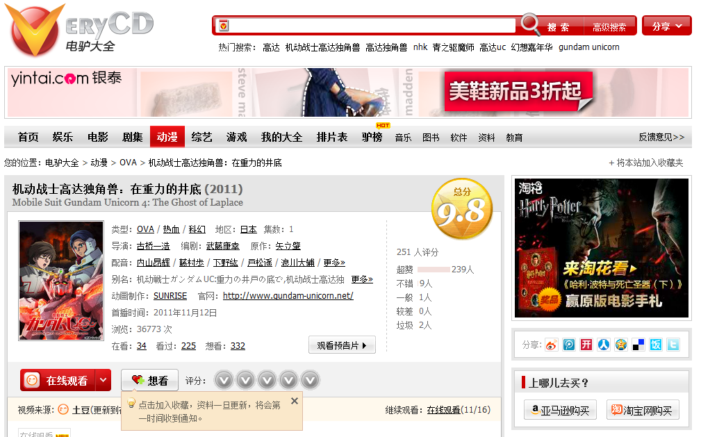This screenshot has width=701, height=437.
Task: Select the 动漫 nav tab
Action: point(167,136)
